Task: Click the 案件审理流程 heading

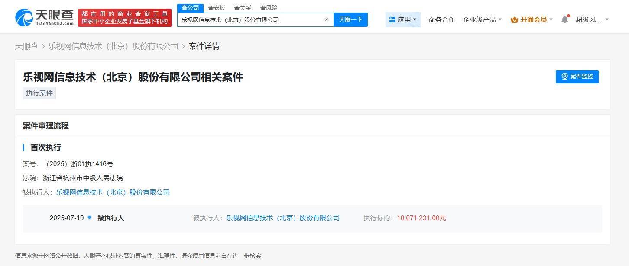Action: 45,126
